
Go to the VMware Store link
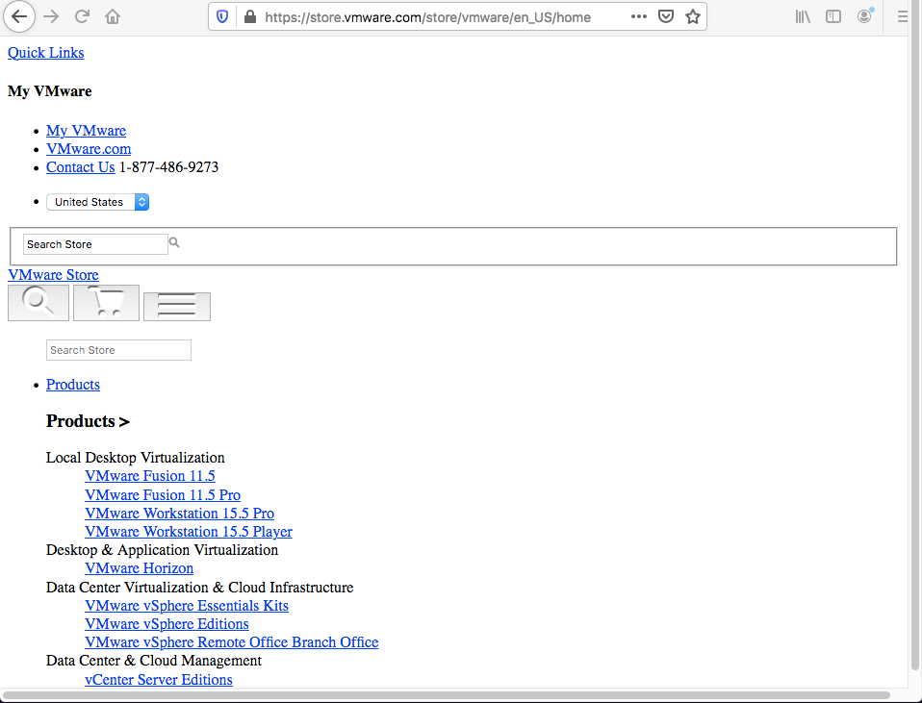(x=53, y=274)
